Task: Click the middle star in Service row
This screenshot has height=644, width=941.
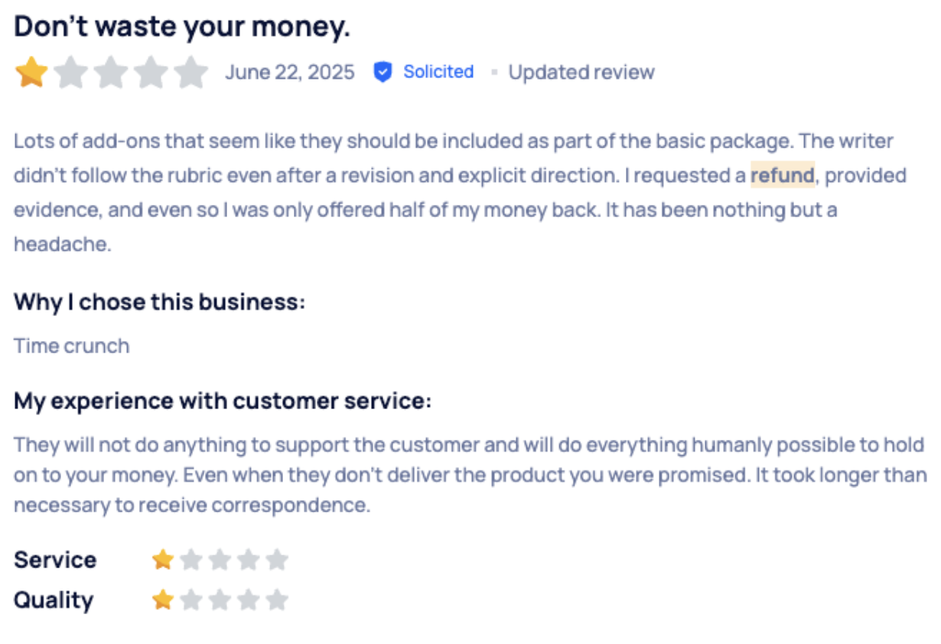Action: point(220,560)
